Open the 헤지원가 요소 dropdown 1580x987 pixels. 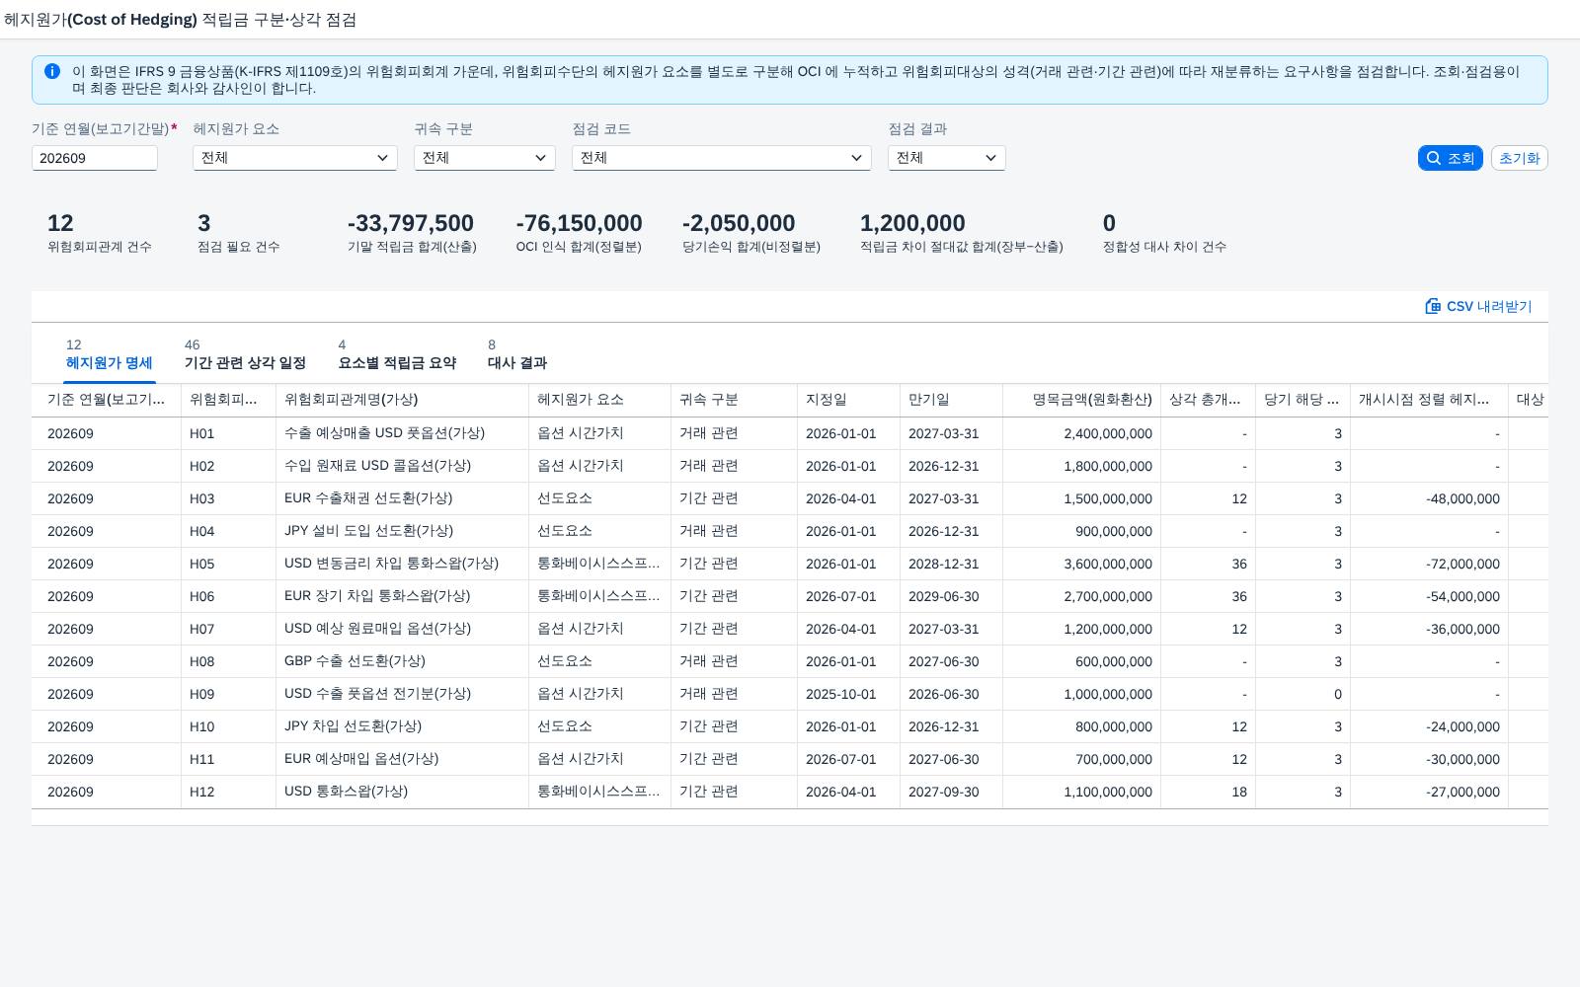[x=295, y=158]
